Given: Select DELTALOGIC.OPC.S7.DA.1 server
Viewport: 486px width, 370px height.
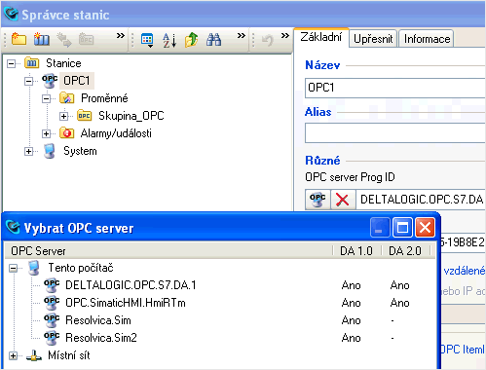Looking at the screenshot, I should point(131,285).
